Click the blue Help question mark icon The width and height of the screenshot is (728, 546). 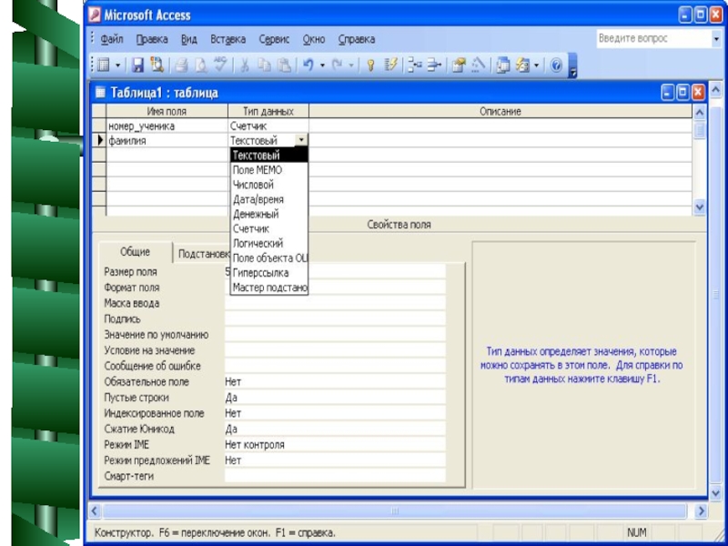556,65
